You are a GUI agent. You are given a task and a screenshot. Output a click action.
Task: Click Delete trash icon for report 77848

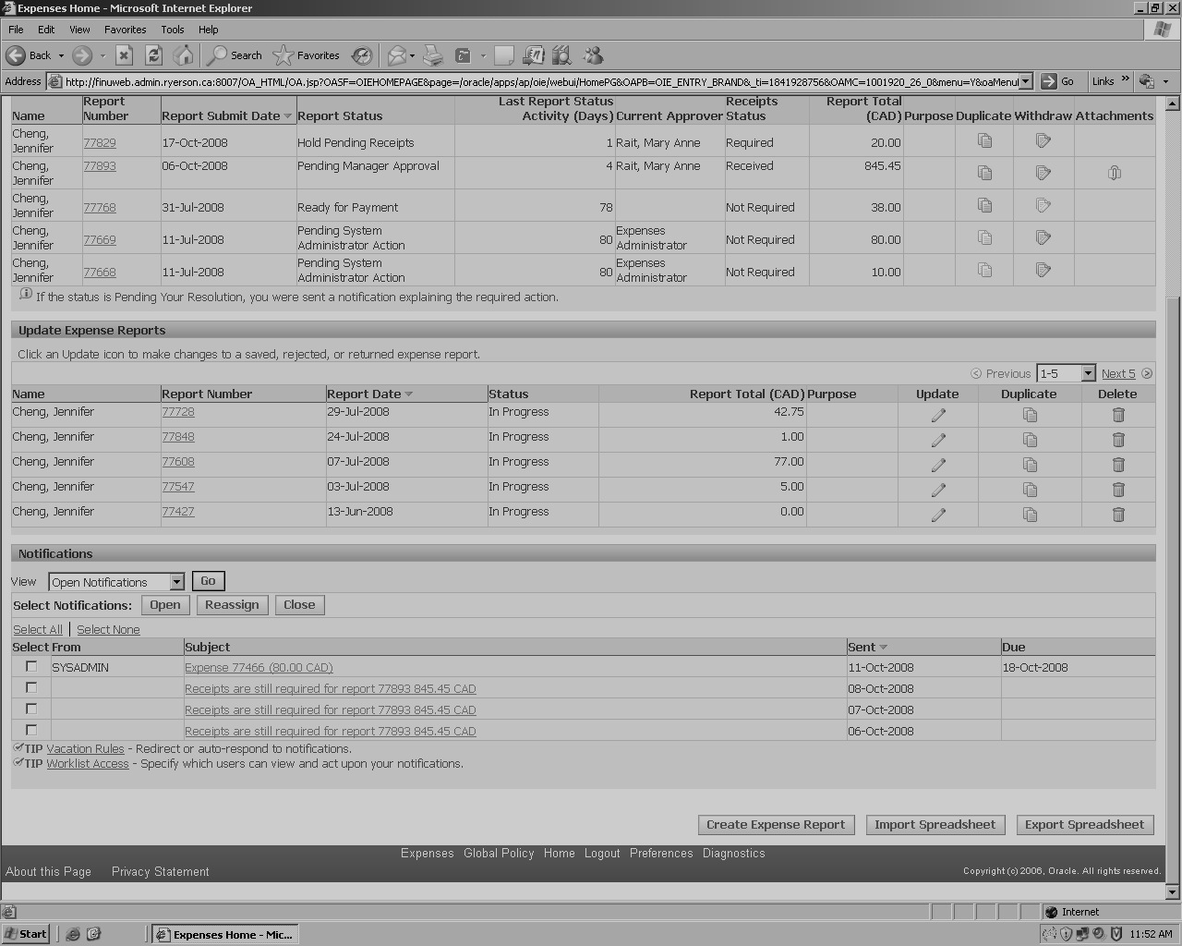coord(1118,441)
